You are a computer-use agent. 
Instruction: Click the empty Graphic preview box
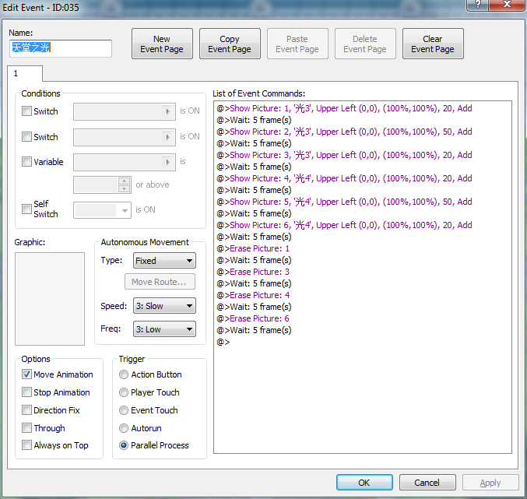[x=50, y=299]
